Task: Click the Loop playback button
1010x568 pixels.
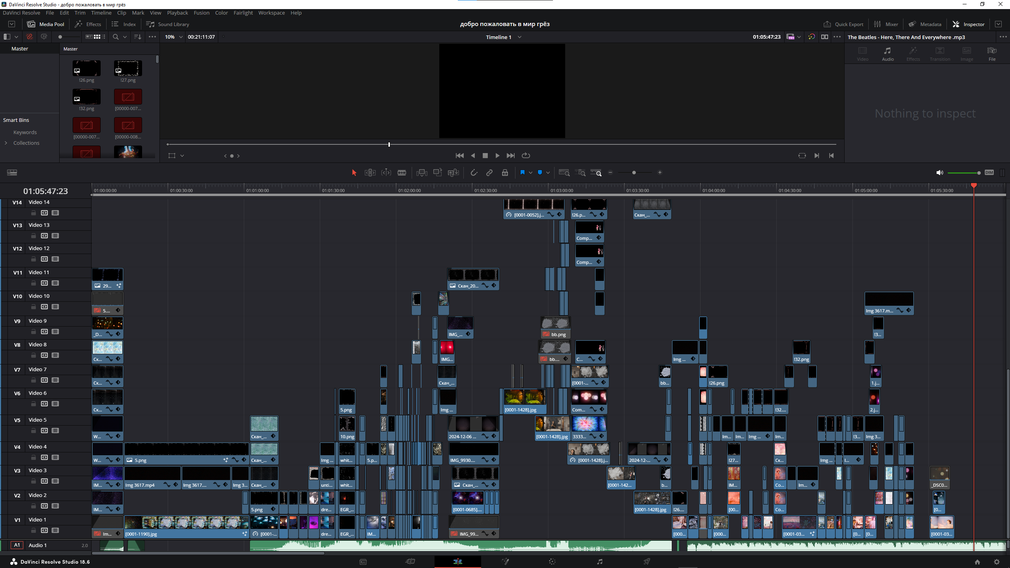Action: tap(526, 156)
